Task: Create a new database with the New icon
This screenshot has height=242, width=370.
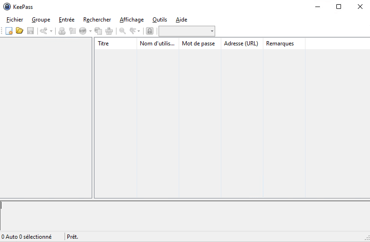Action: 9,31
